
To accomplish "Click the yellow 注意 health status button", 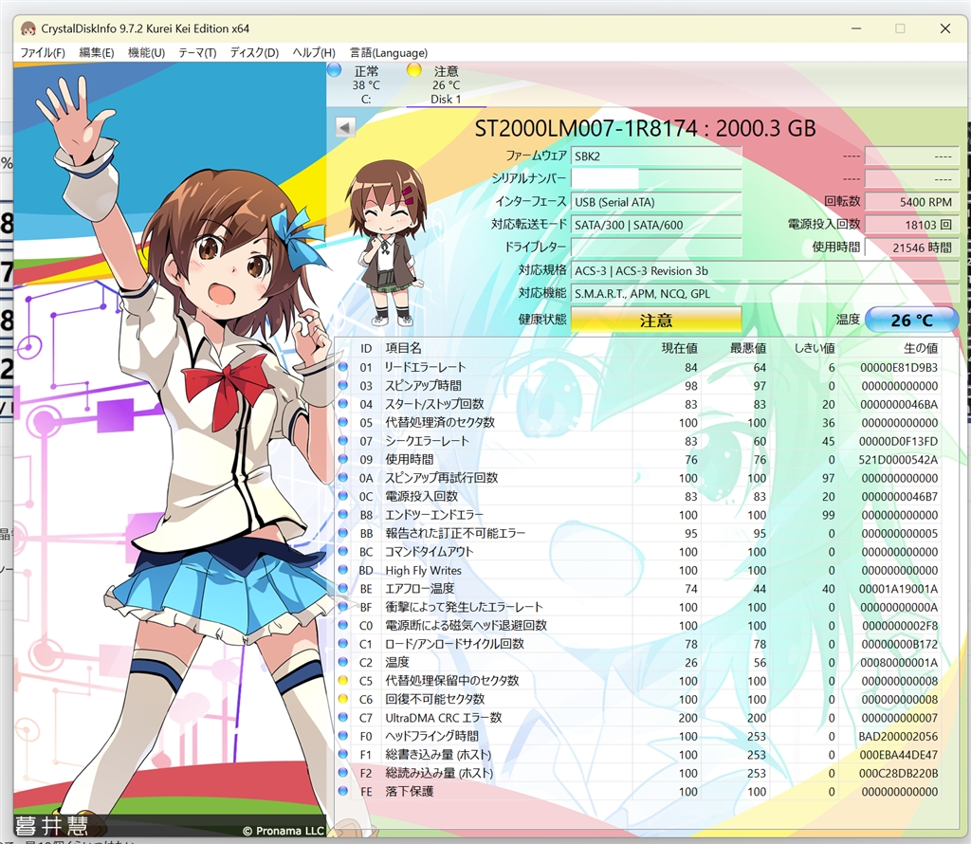I will [656, 321].
